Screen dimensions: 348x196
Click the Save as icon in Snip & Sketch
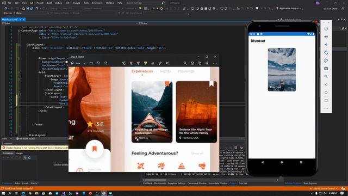[x=192, y=63]
